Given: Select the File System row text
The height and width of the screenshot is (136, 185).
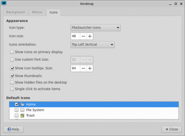Looking at the screenshot, I should point(35,110).
